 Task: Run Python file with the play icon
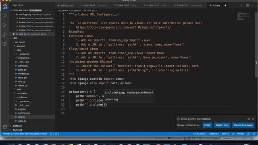pos(241,5)
